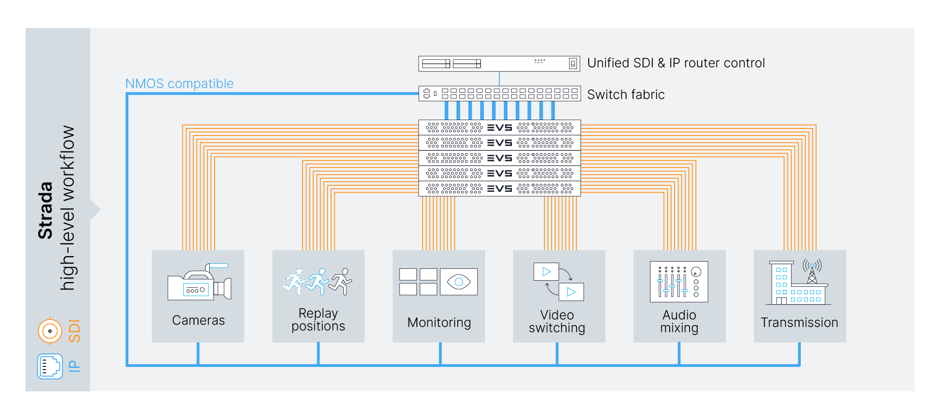Image resolution: width=938 pixels, height=414 pixels.
Task: Click the Video switching play-screens icon
Action: (558, 282)
